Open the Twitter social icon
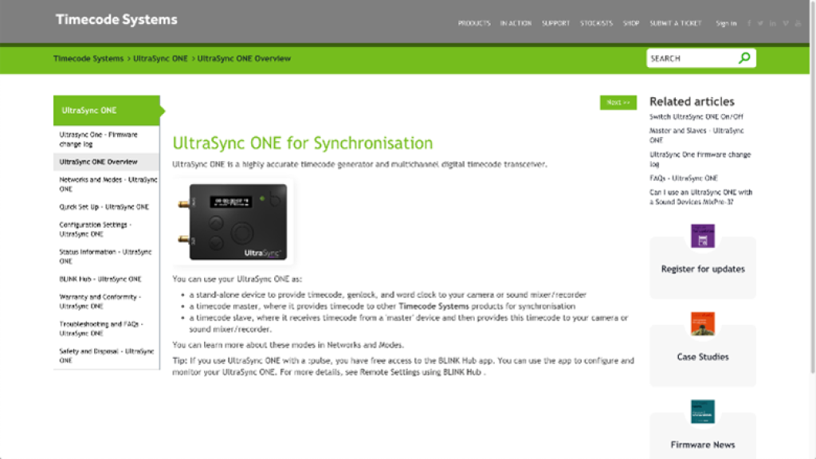 click(x=761, y=23)
